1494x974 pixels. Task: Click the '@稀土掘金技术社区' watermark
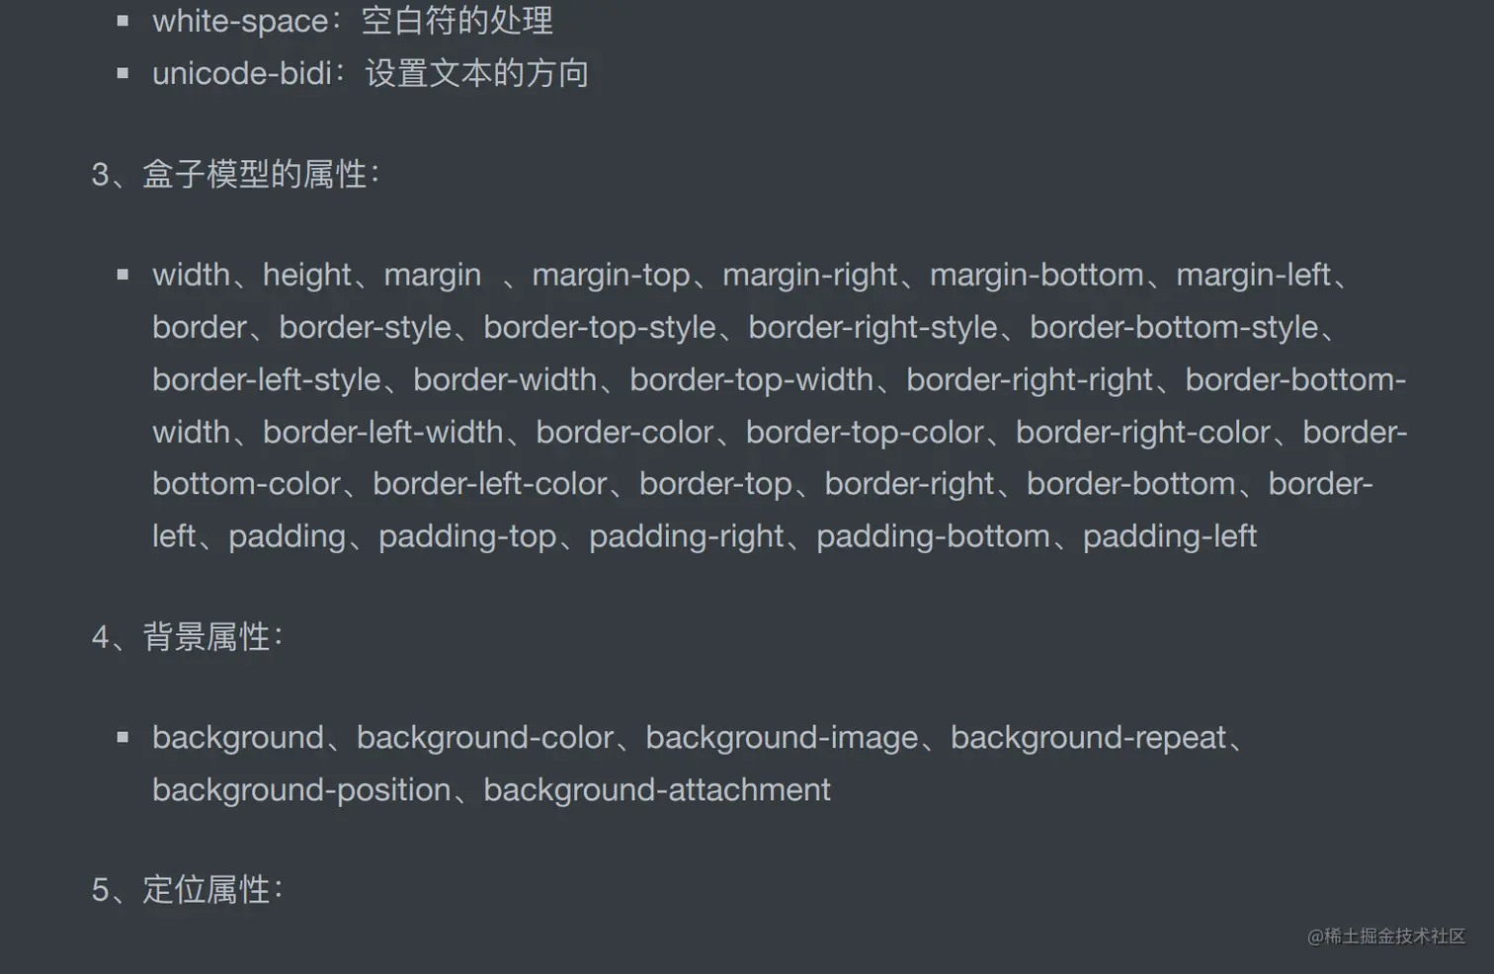pos(1385,936)
